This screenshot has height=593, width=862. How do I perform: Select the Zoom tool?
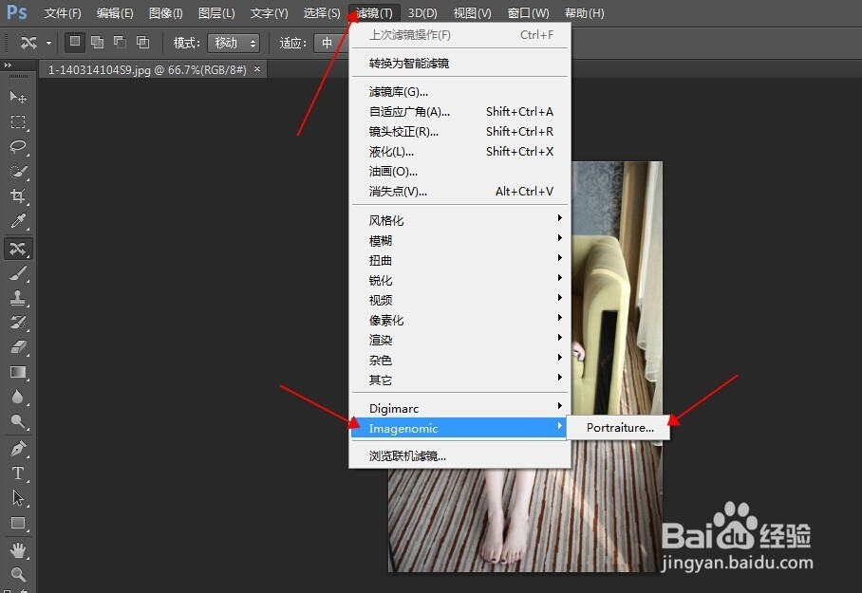[x=17, y=573]
